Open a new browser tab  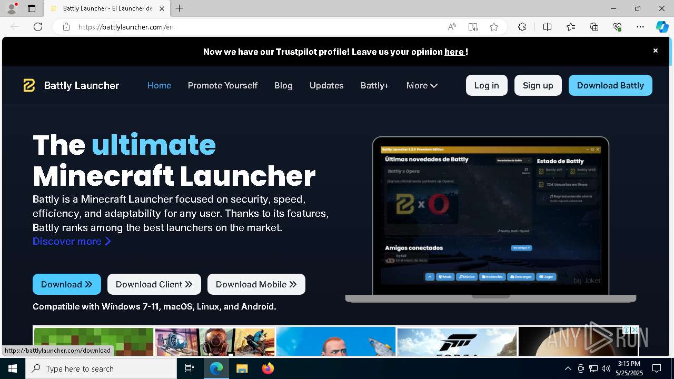point(180,8)
